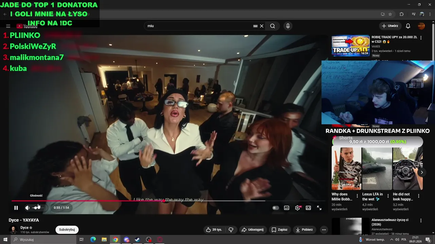This screenshot has height=244, width=435.
Task: Clear the search query with the X
Action: coord(262,26)
